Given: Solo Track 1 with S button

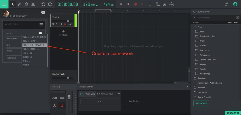Looking at the screenshot, I should [57, 24].
